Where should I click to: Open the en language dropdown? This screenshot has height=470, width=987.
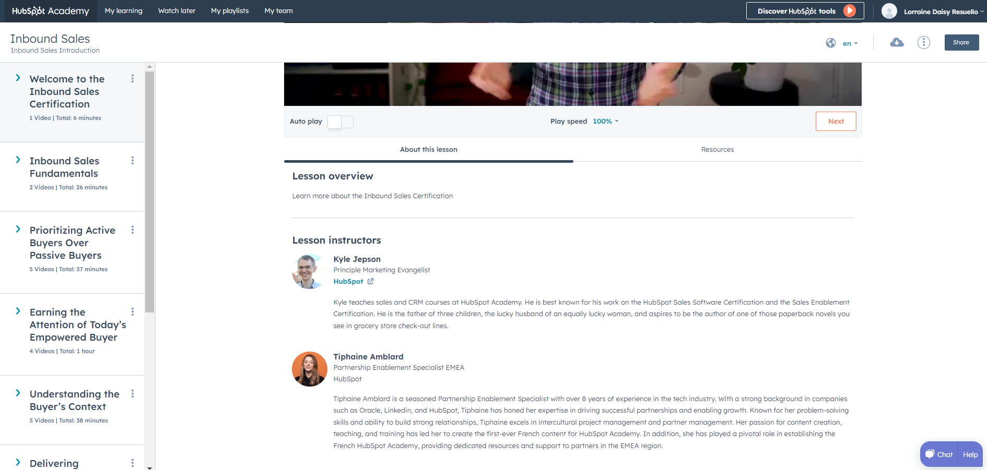(850, 43)
